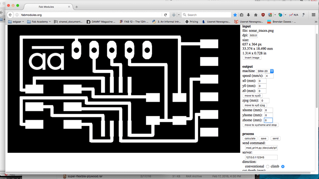The width and height of the screenshot is (319, 179).
Task: Click move to xy0 zjog button
Action: (x=255, y=105)
